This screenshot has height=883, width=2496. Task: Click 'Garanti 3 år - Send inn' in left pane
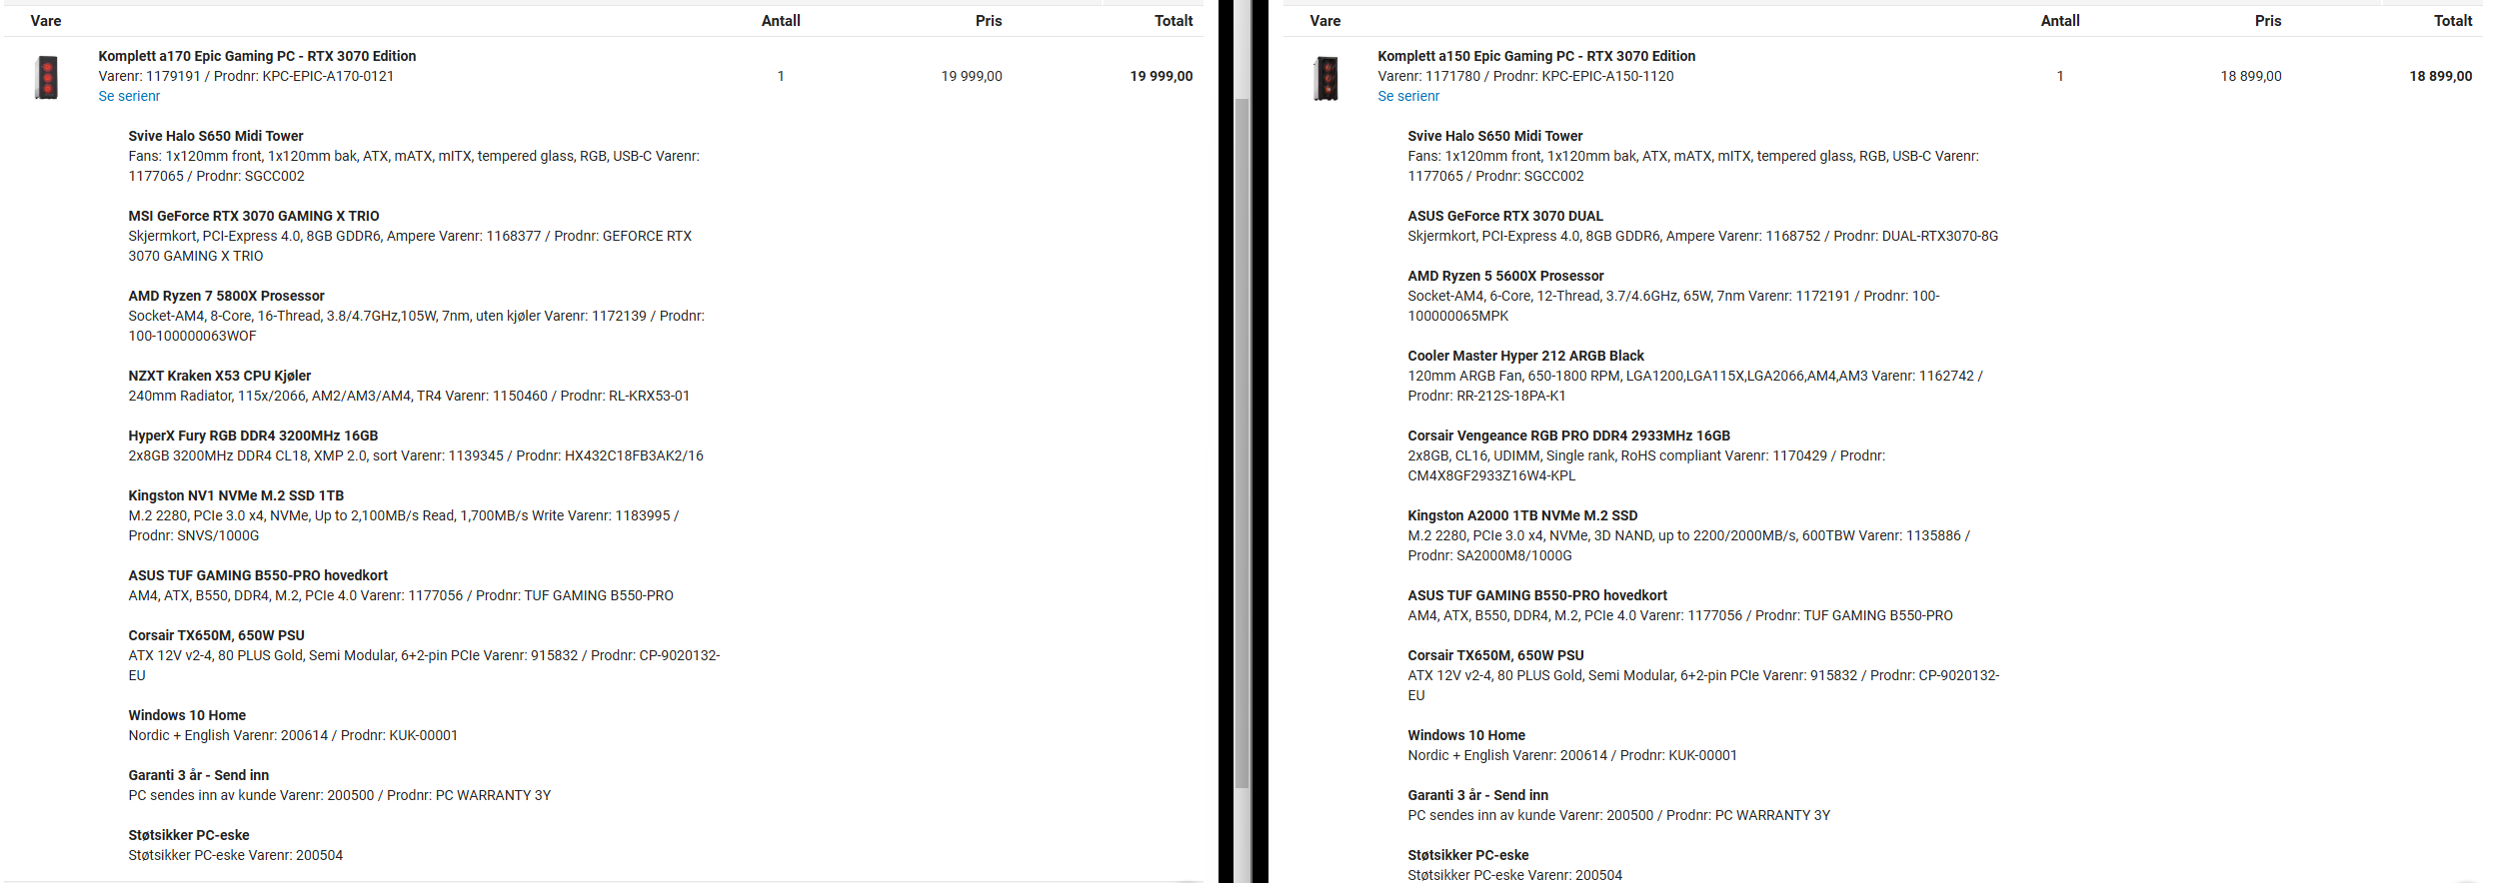click(198, 775)
